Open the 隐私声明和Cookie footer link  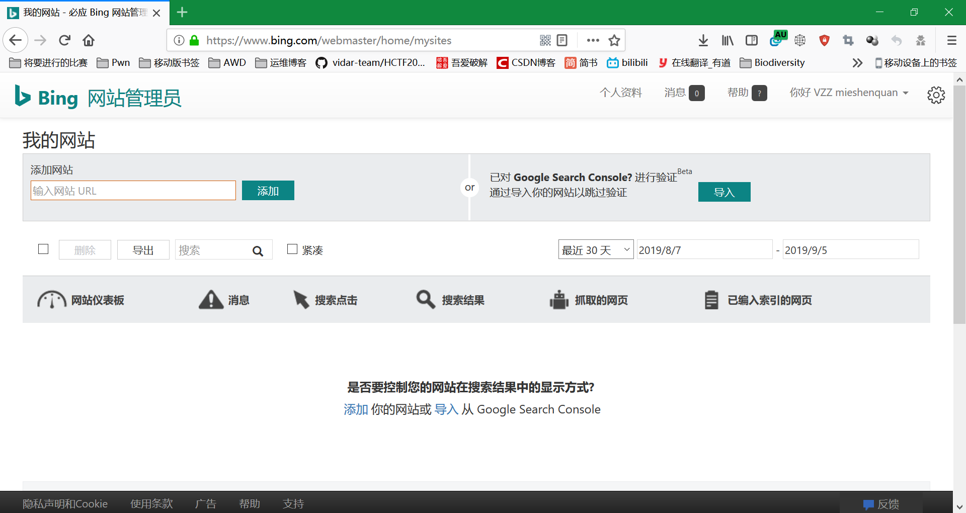click(x=65, y=504)
